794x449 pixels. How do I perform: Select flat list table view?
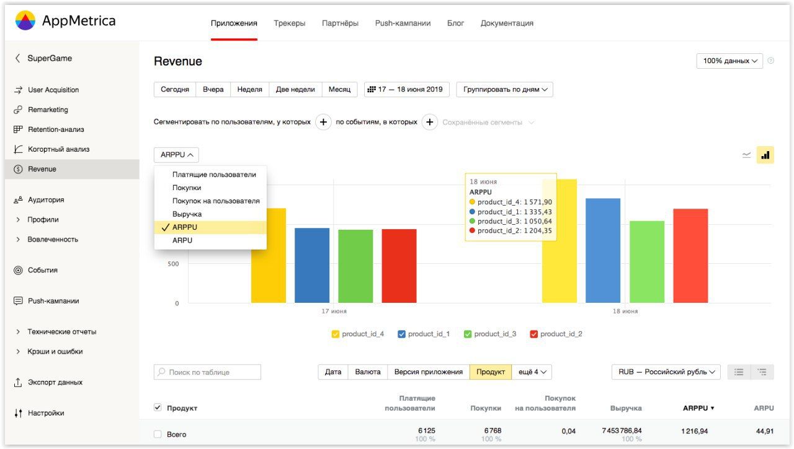tap(739, 372)
